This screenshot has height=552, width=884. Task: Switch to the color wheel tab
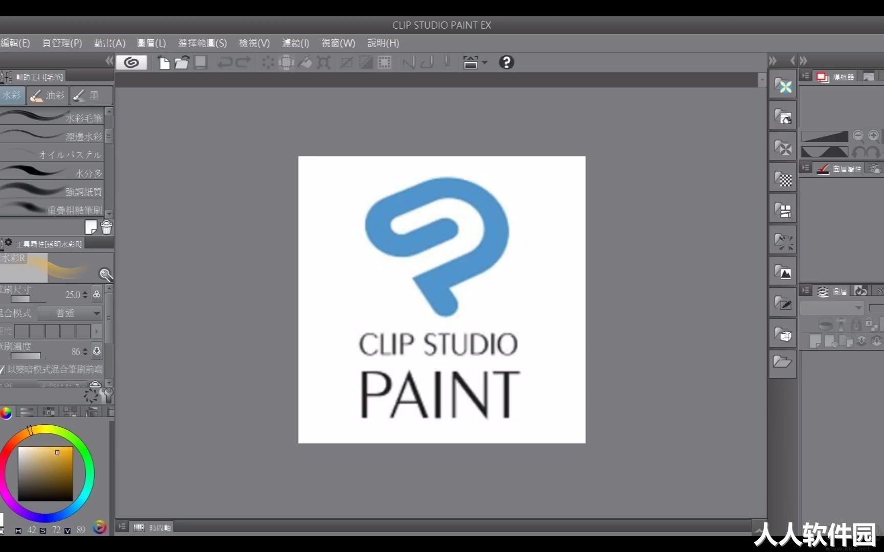click(x=6, y=412)
